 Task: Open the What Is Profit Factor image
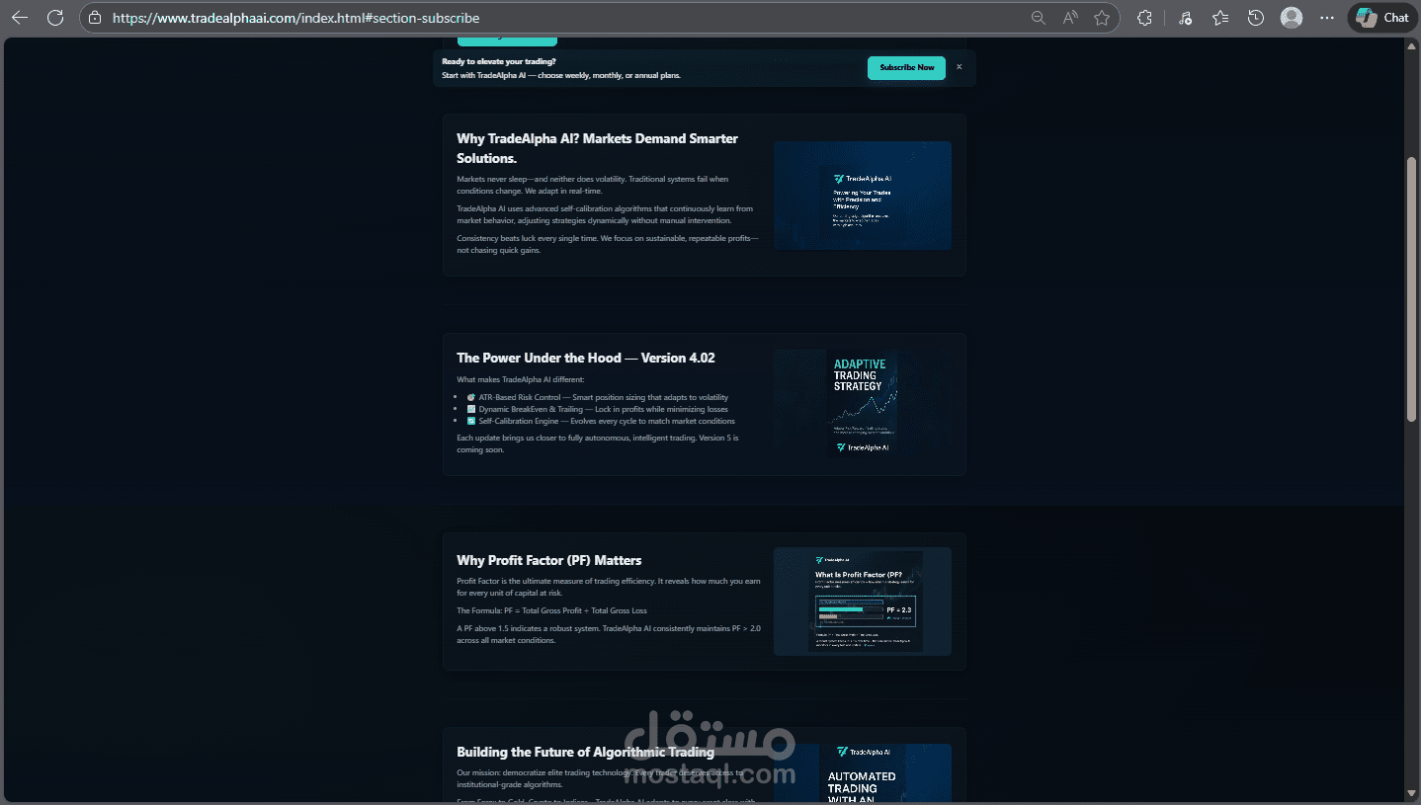(863, 602)
